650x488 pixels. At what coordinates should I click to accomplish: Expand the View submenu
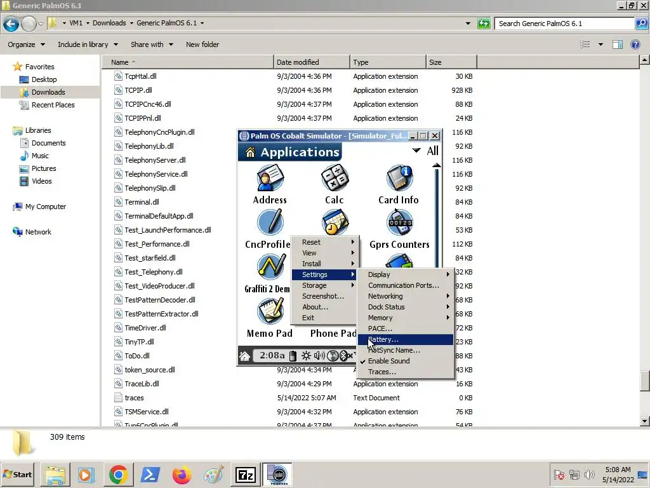[x=325, y=253]
